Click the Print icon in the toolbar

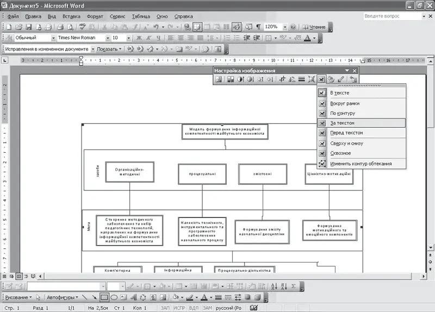pos(60,27)
